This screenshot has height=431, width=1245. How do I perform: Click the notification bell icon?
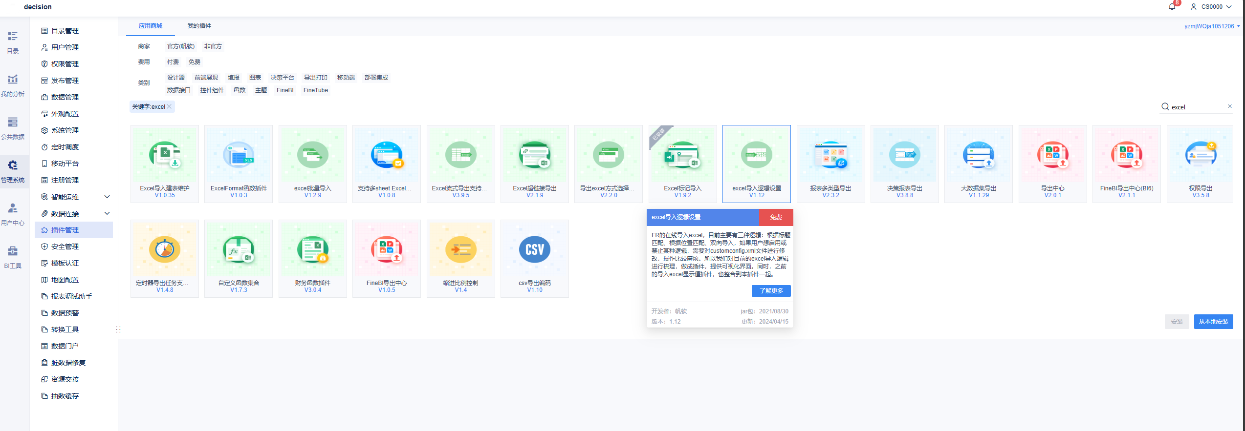(x=1172, y=7)
